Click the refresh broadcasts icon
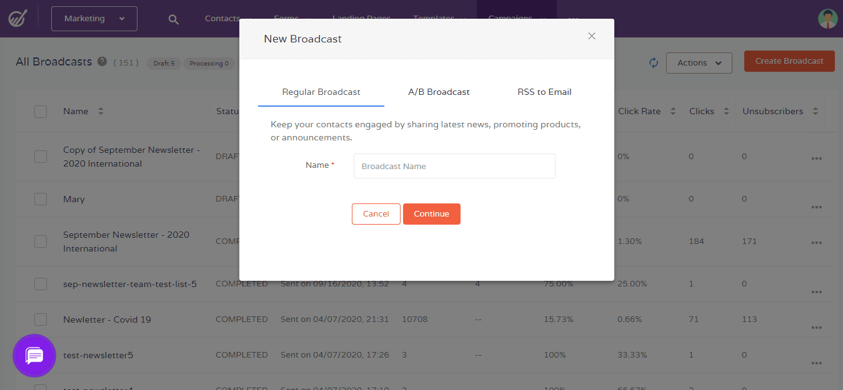The image size is (843, 390). tap(653, 62)
